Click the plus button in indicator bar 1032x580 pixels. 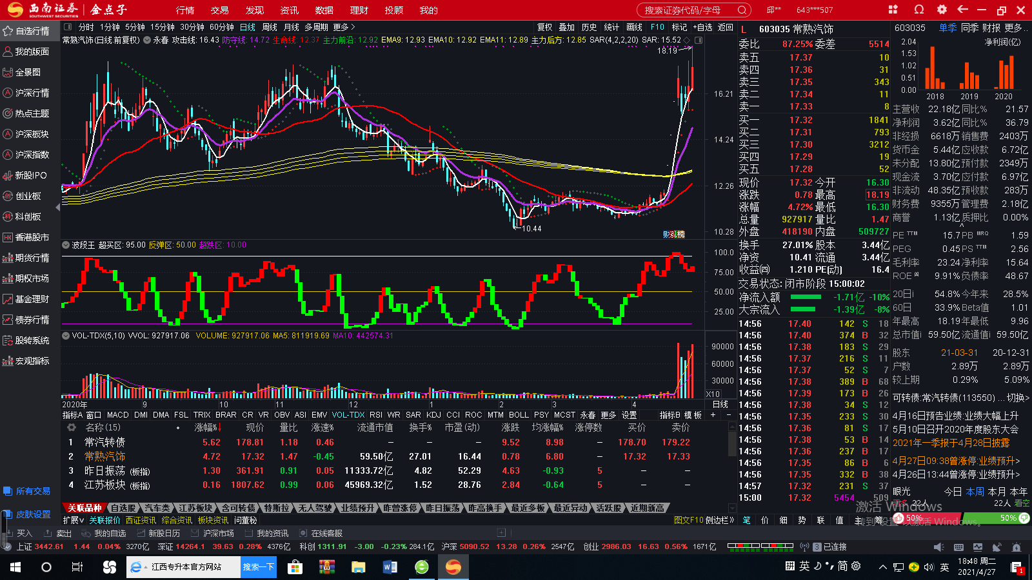713,415
